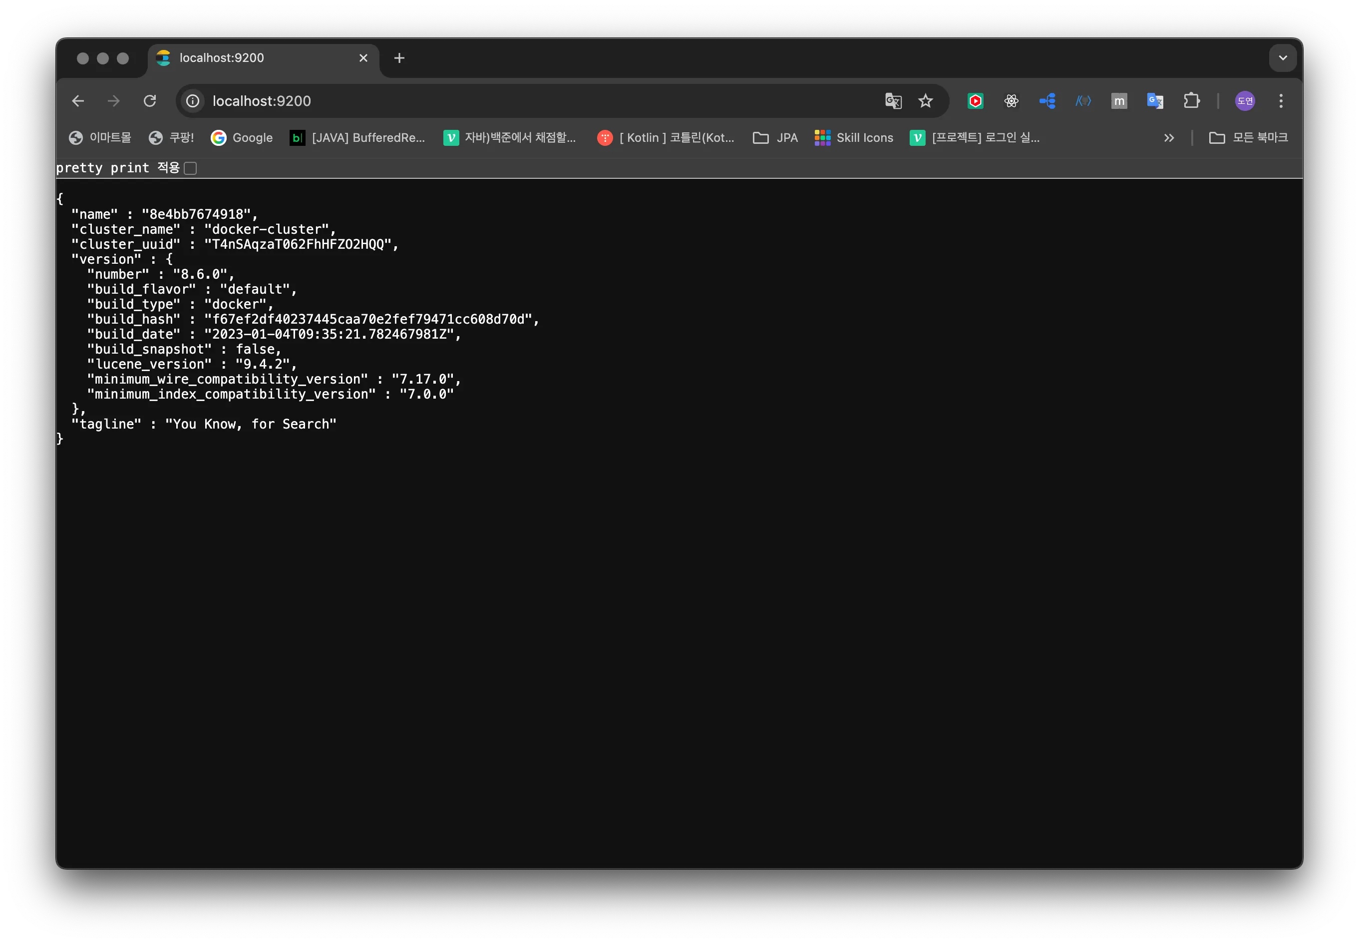Image resolution: width=1359 pixels, height=943 pixels.
Task: Click the blue node-graph extension icon
Action: (x=1047, y=101)
